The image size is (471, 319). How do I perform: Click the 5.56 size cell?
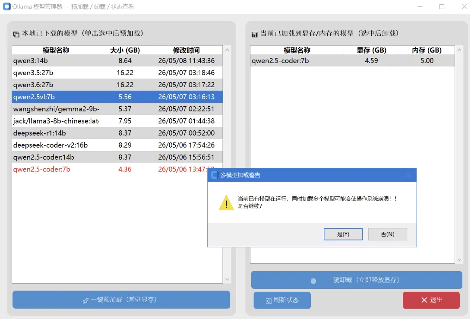(125, 97)
